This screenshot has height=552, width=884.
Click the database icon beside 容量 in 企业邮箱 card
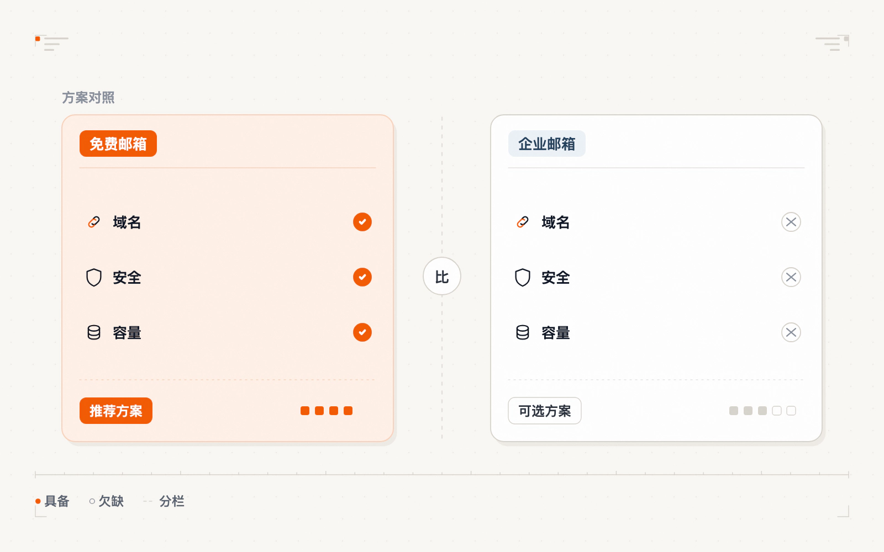tap(523, 332)
